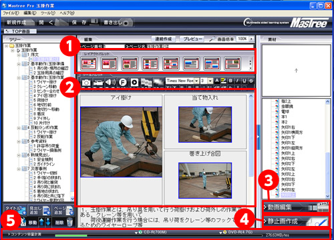Click the material panel collapse arrow handle
This screenshot has height=240, width=334.
259,137
